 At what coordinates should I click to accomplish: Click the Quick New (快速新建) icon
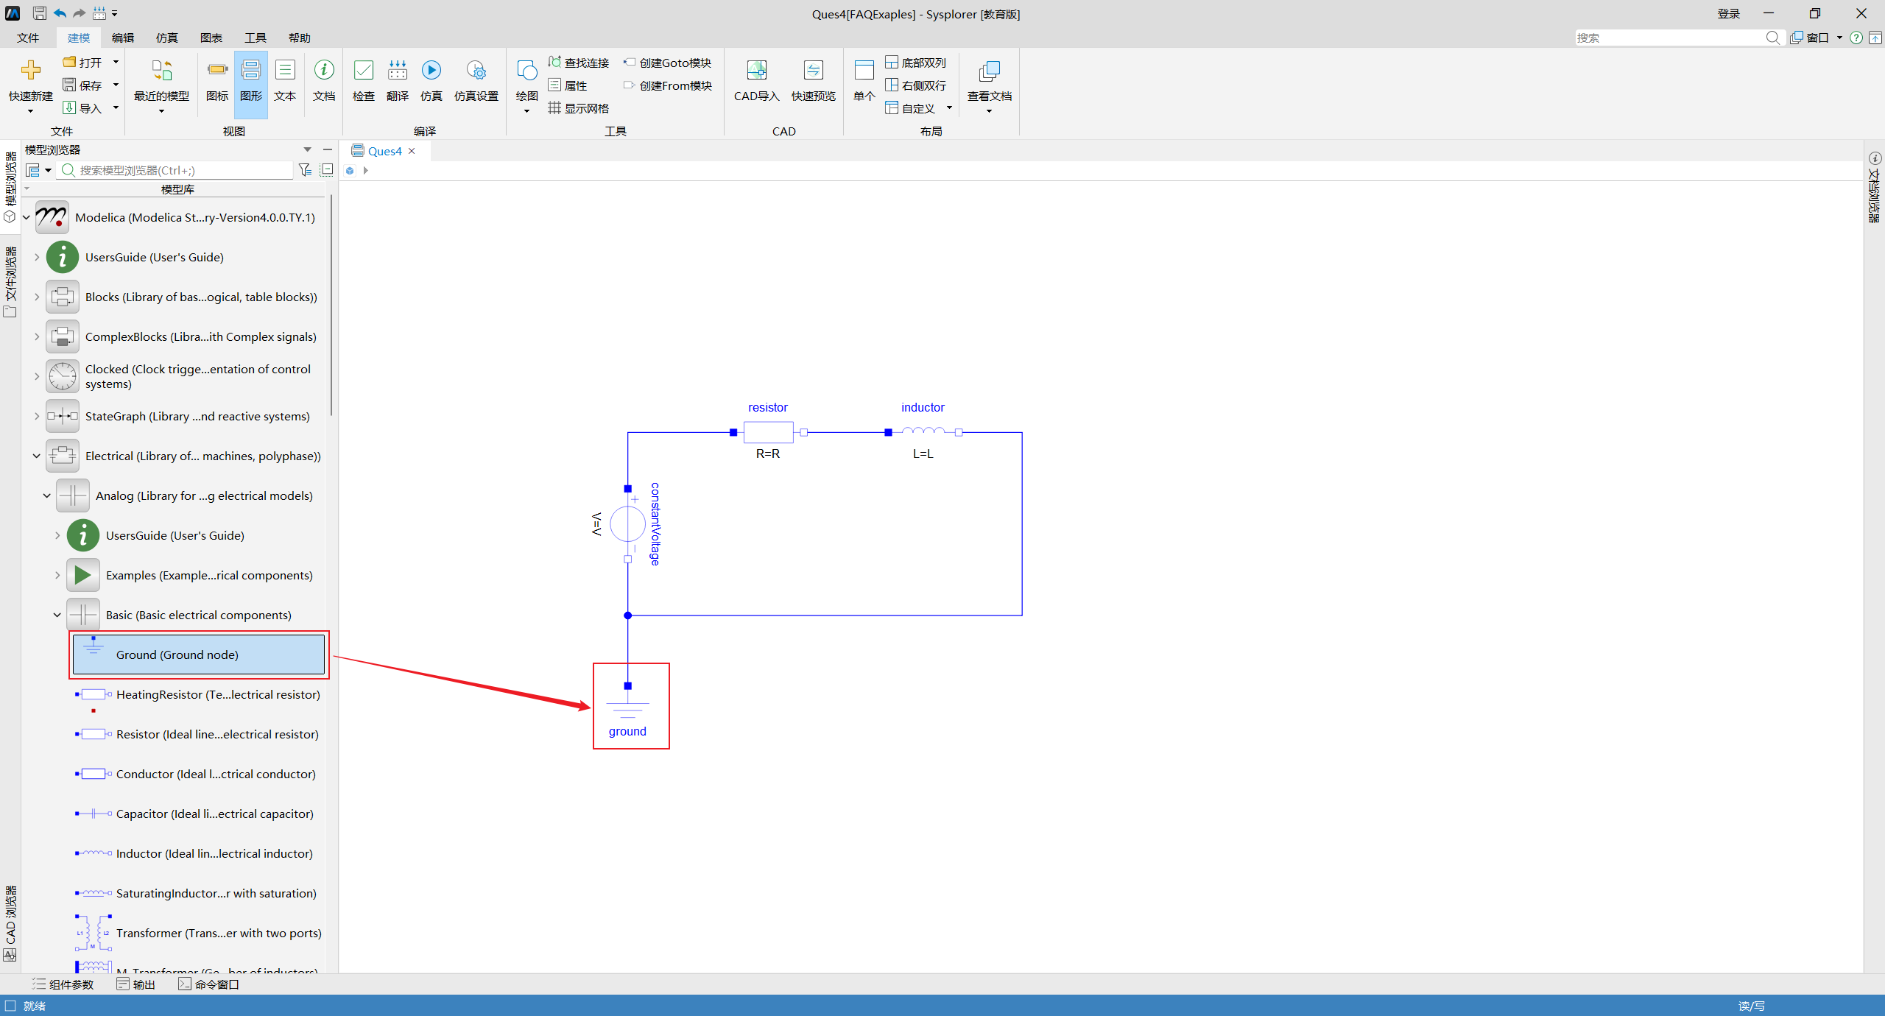tap(30, 71)
